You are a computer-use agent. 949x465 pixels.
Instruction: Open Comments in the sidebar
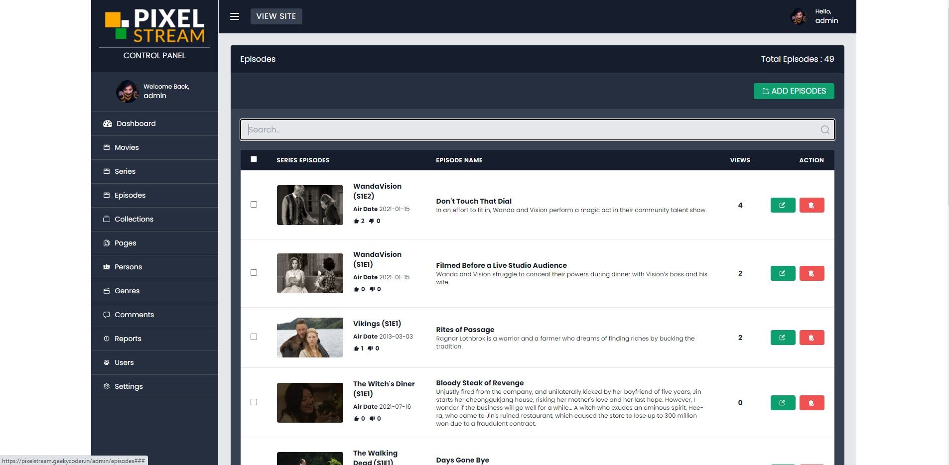[154, 315]
